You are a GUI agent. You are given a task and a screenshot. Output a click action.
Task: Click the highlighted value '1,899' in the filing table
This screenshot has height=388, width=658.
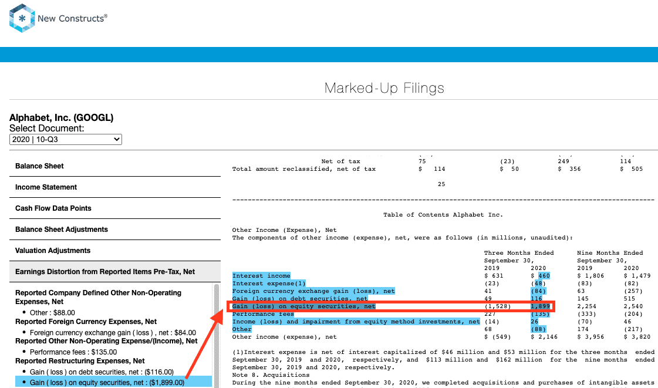click(x=540, y=306)
